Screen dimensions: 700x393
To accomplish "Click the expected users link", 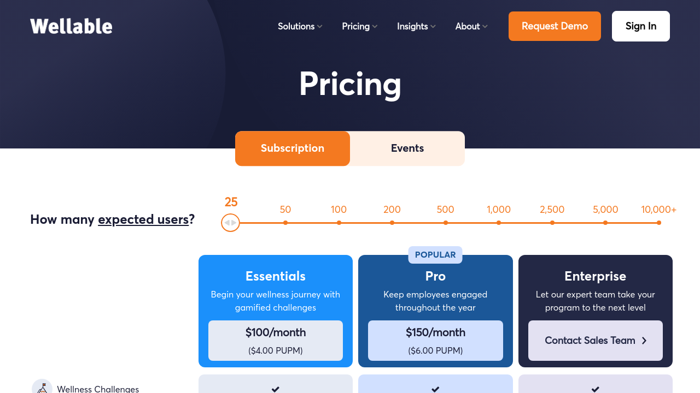I will [x=143, y=219].
